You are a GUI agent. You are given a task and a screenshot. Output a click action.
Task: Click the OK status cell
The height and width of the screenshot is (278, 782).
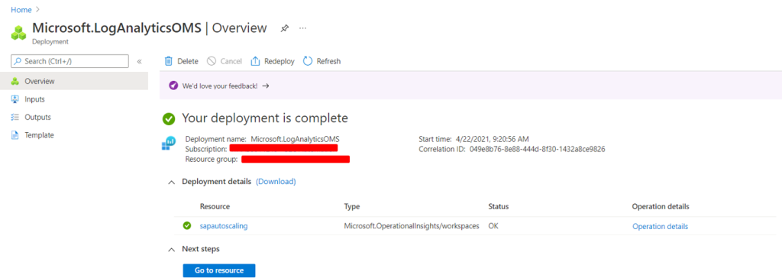click(493, 225)
